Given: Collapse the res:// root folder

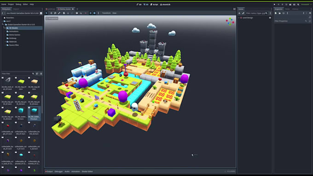Looking at the screenshot, I should click(x=3, y=21).
